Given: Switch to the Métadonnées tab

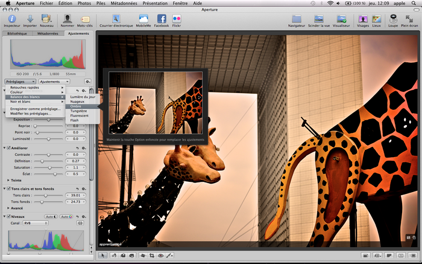Looking at the screenshot, I should click(48, 33).
